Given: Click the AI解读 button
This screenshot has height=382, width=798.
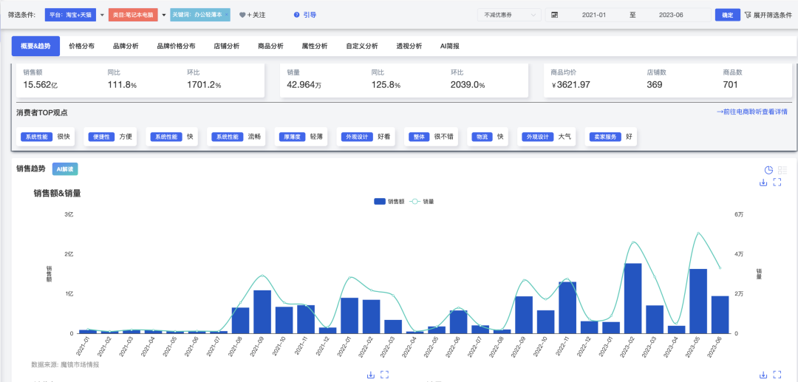Looking at the screenshot, I should pyautogui.click(x=65, y=169).
